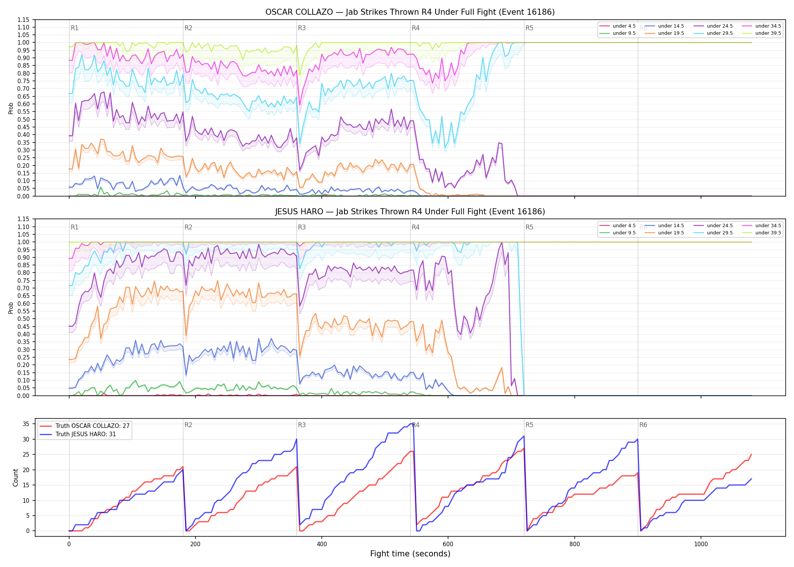
Task: Select 'under 24.5' in Oscar Collazo legend
Action: pyautogui.click(x=713, y=26)
